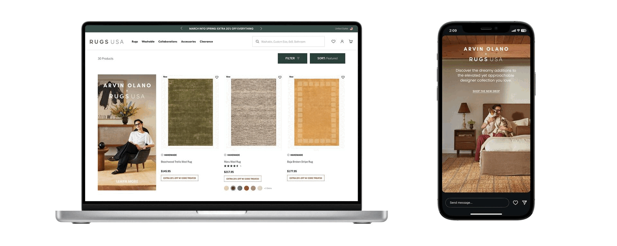Click the FILTER button
The width and height of the screenshot is (617, 246).
pos(292,58)
